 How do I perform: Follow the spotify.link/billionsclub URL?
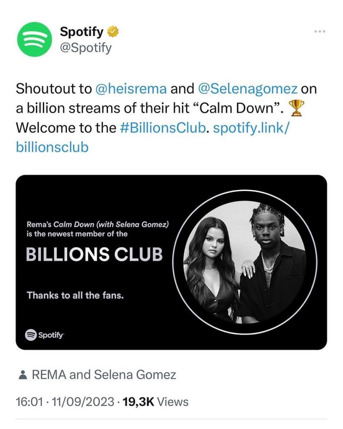[x=250, y=128]
